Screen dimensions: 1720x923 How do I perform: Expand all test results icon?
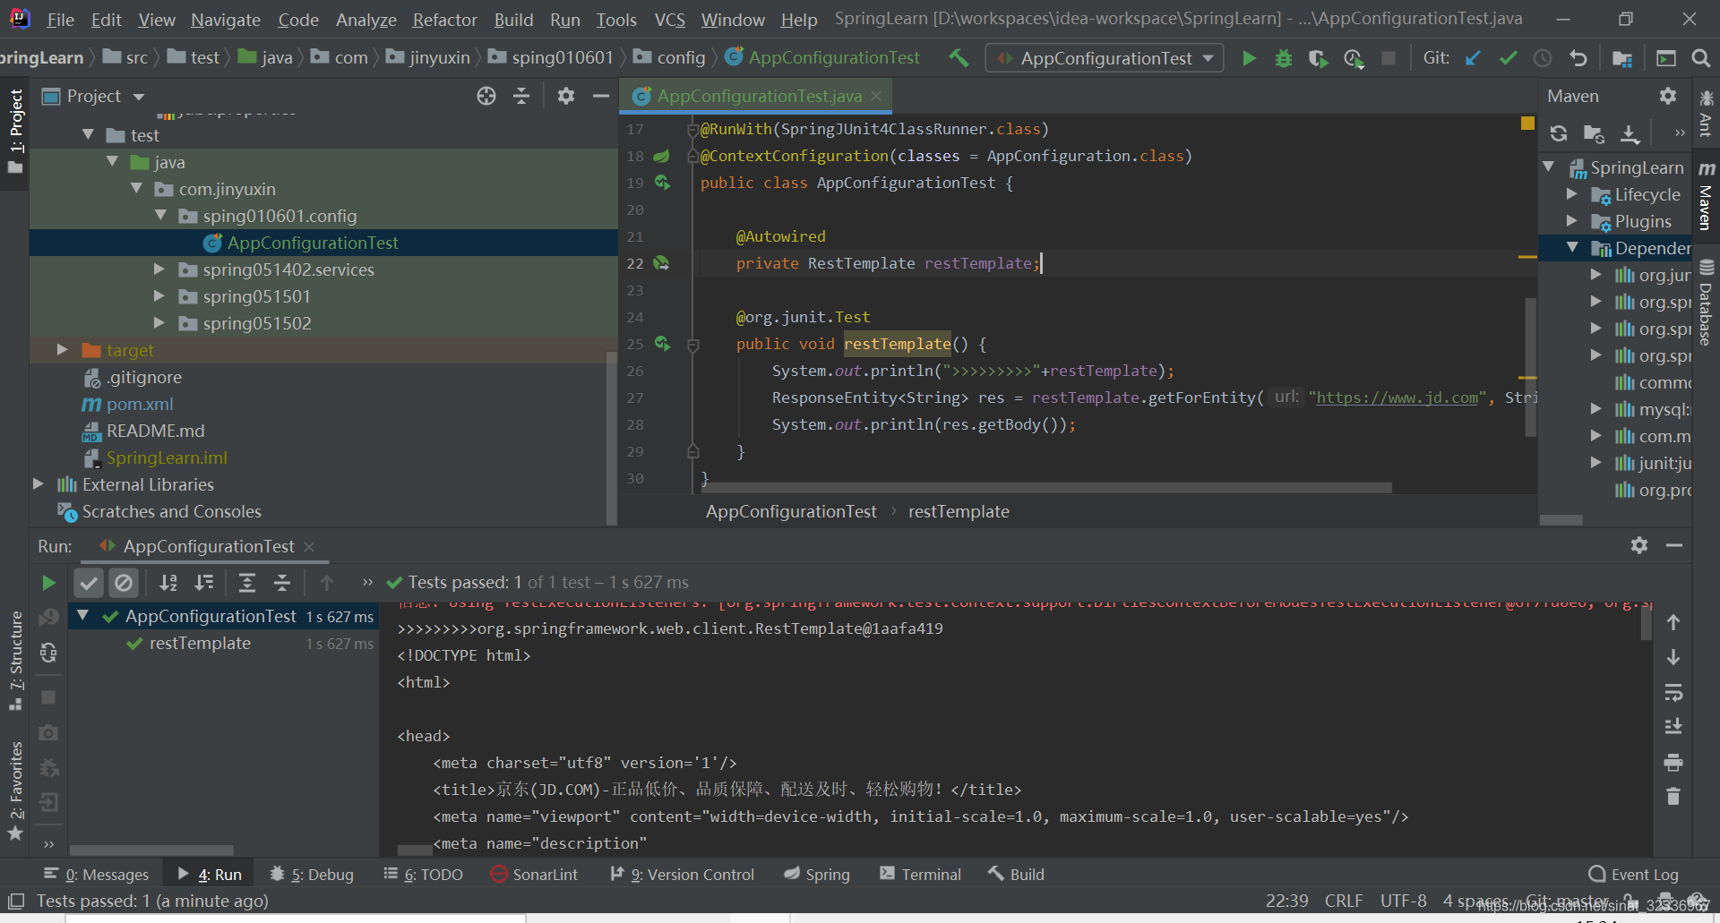(x=247, y=583)
